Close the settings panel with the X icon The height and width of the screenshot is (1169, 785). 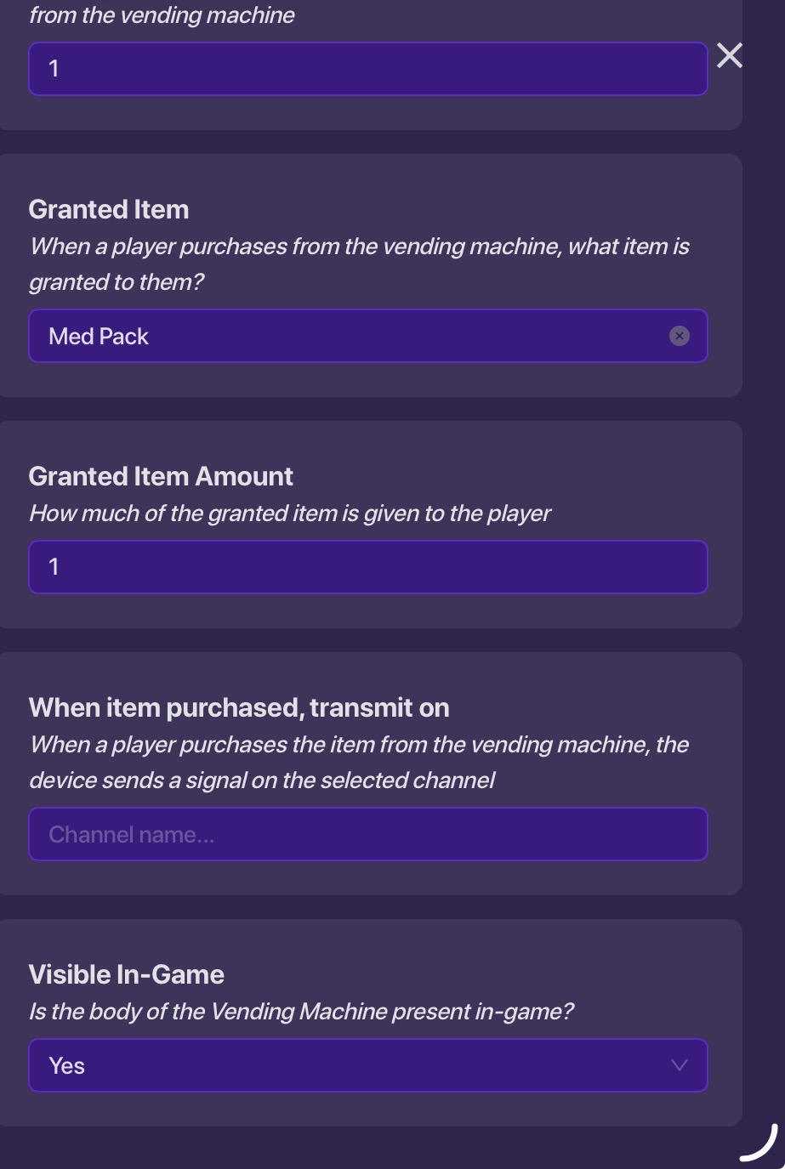pyautogui.click(x=730, y=56)
